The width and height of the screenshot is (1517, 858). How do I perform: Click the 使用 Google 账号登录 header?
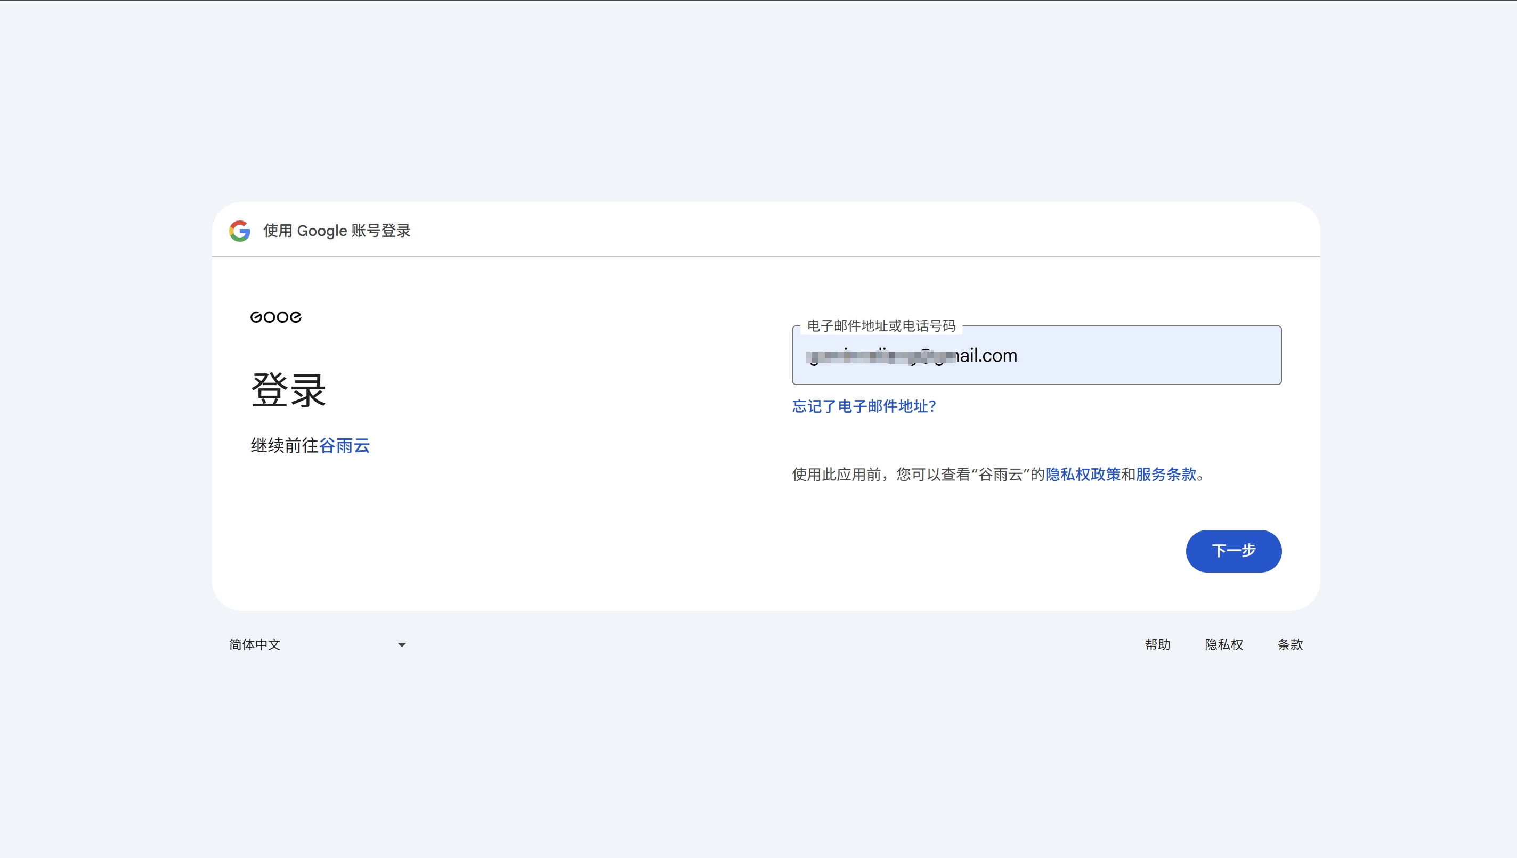point(337,231)
